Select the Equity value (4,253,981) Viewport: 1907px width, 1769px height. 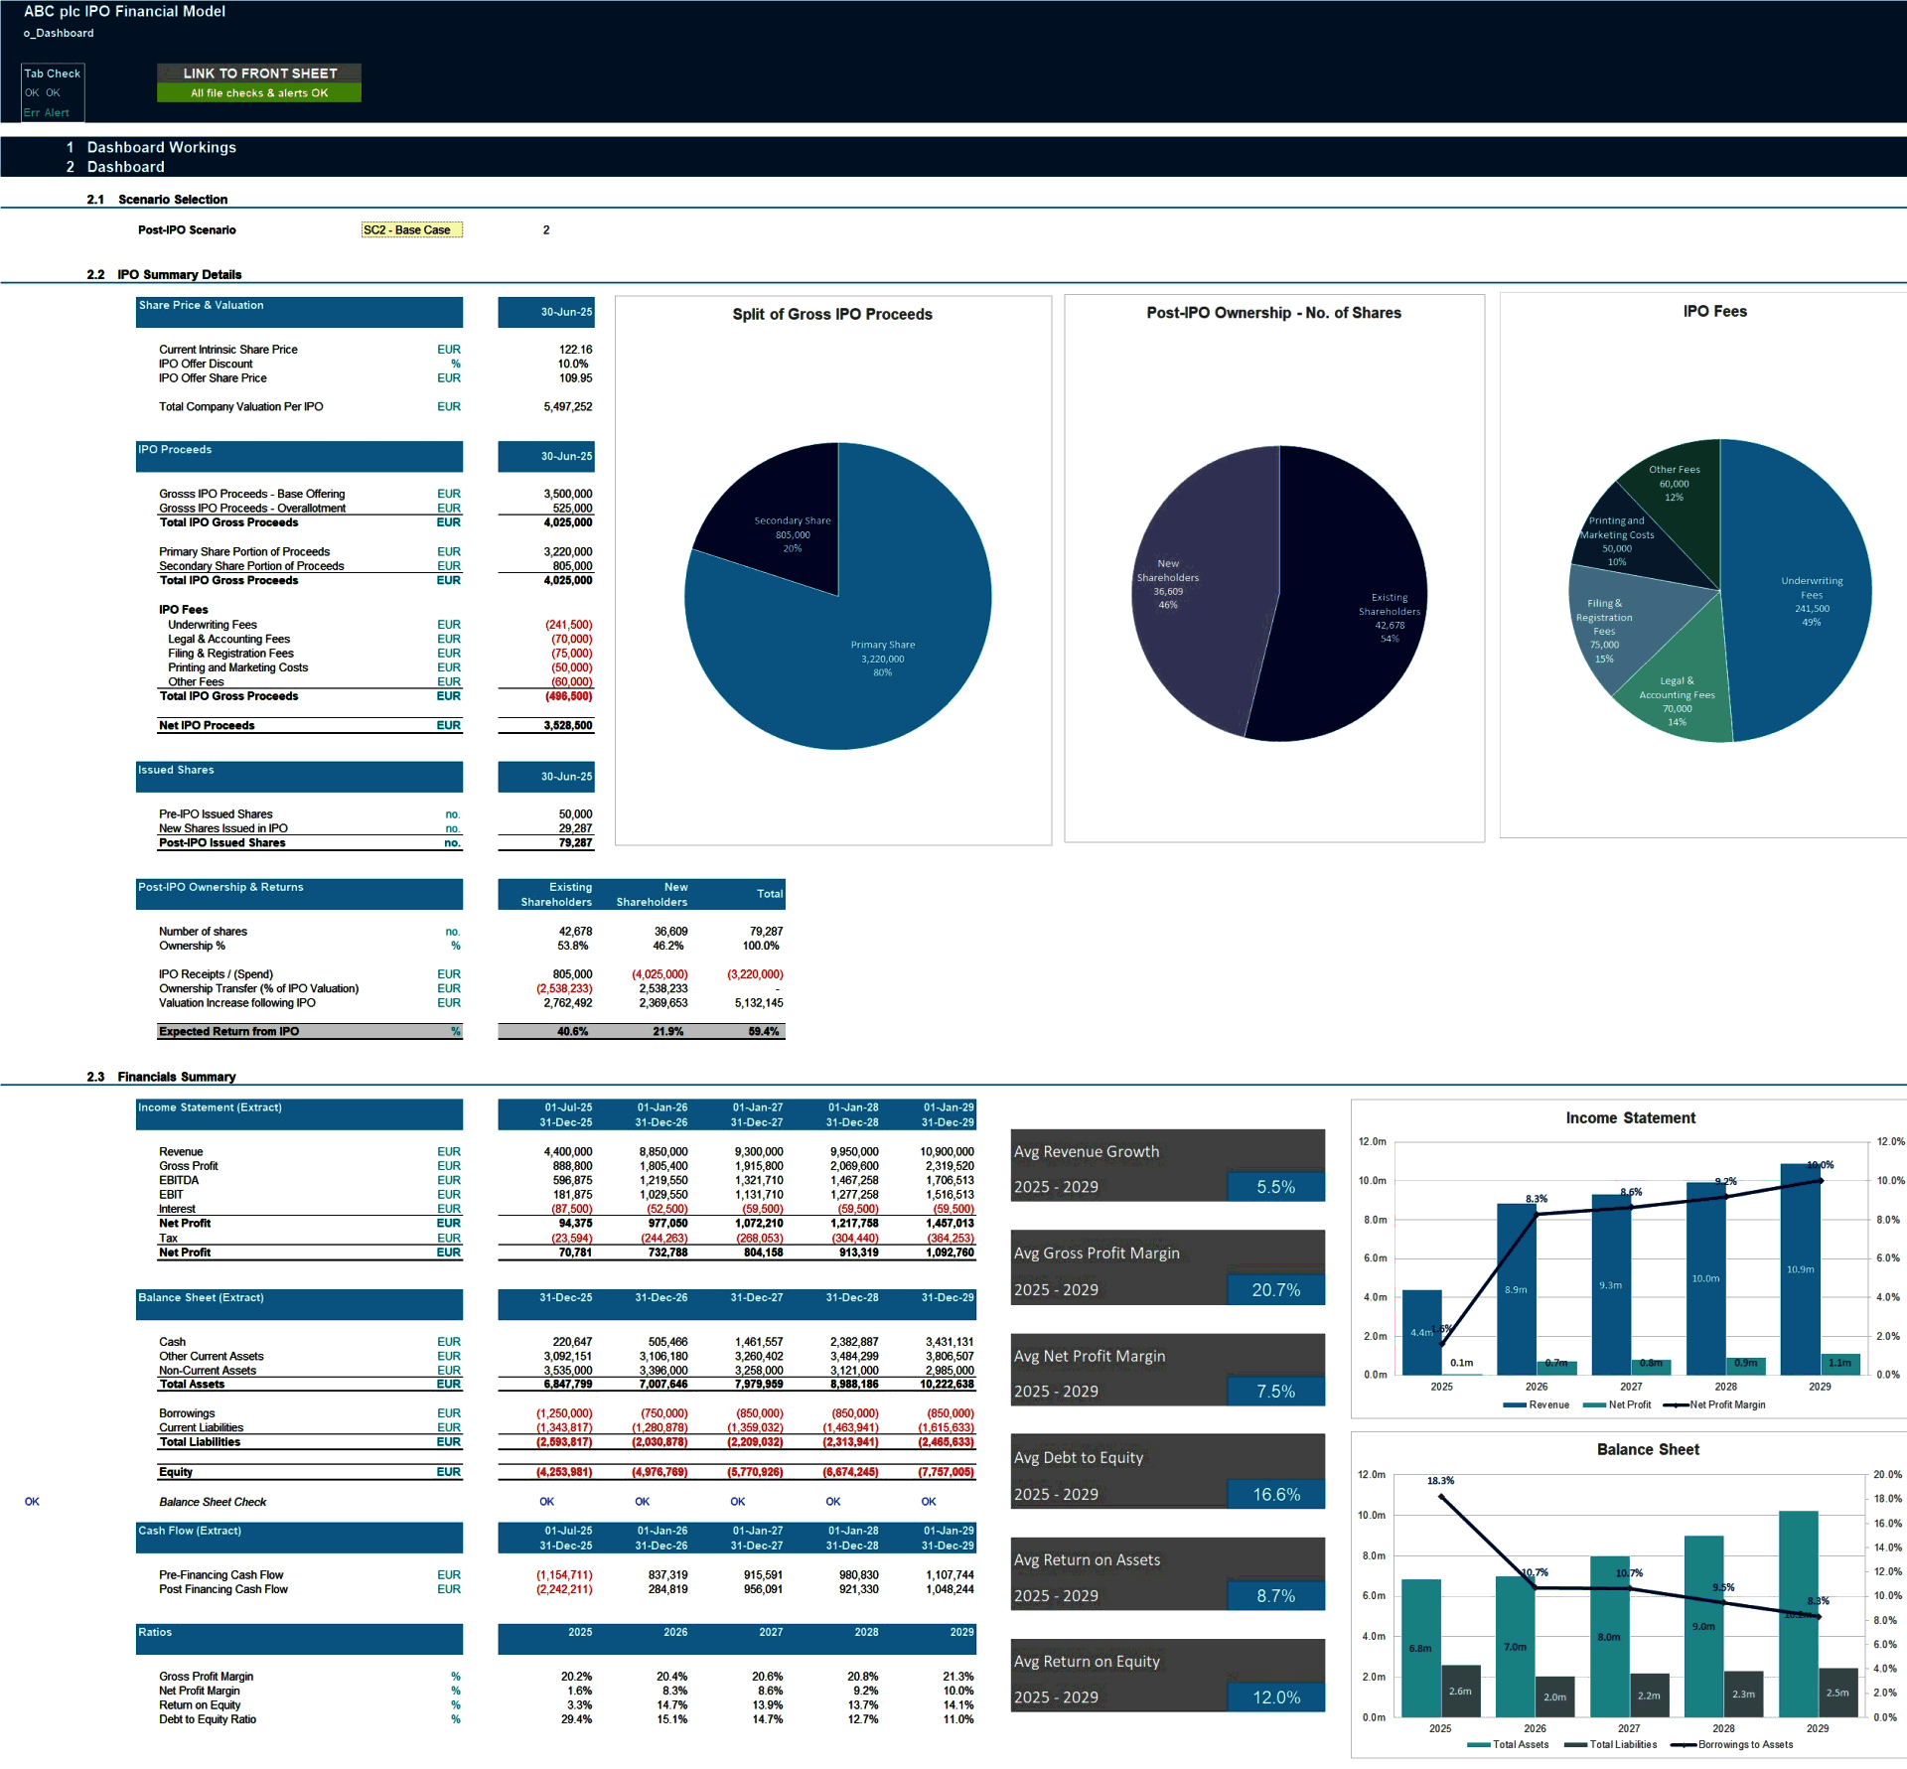(564, 1472)
